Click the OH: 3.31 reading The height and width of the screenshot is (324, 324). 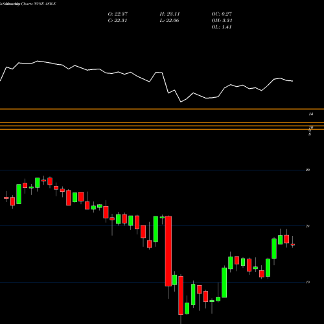pos(222,20)
